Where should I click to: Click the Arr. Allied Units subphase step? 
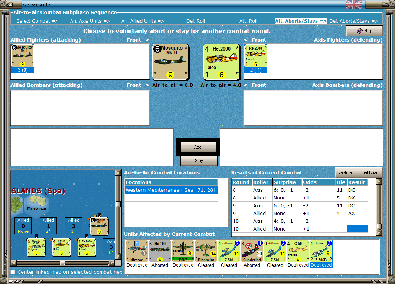pos(143,21)
